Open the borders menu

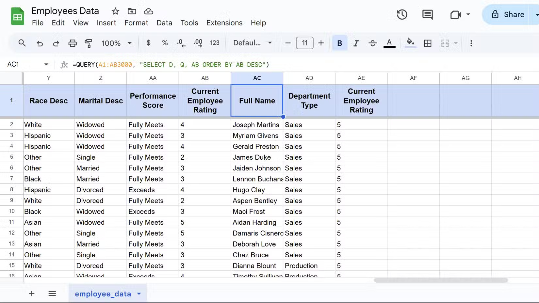[428, 43]
